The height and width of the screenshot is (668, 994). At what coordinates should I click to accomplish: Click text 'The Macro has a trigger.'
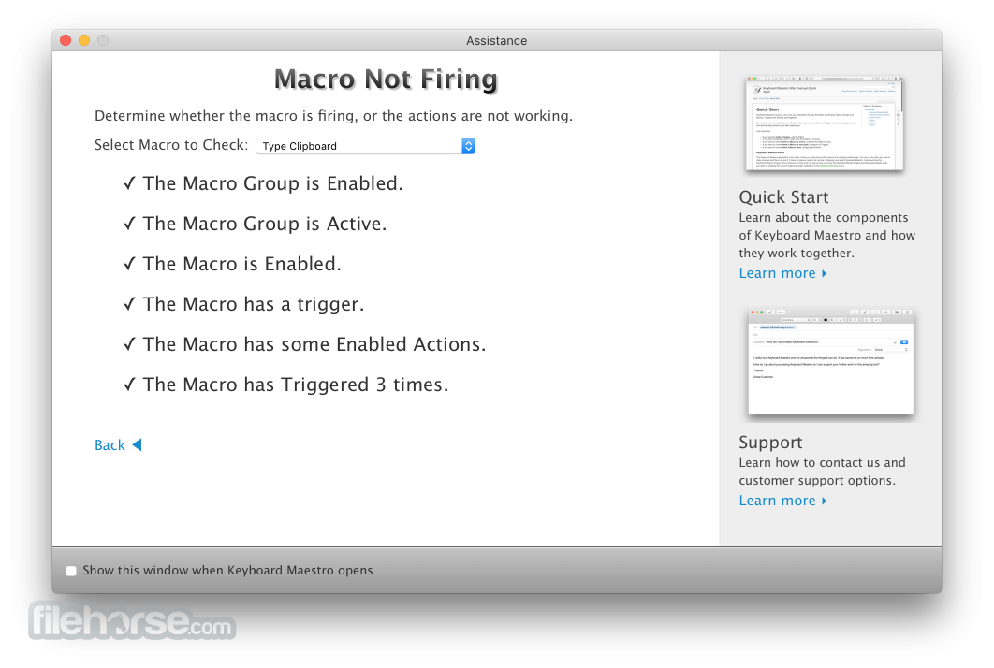click(254, 304)
